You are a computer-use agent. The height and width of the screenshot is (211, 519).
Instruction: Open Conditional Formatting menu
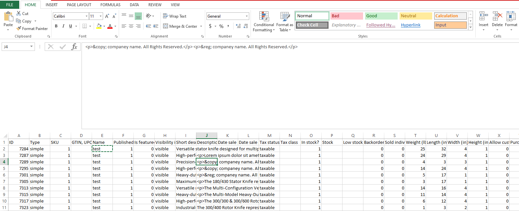(264, 22)
